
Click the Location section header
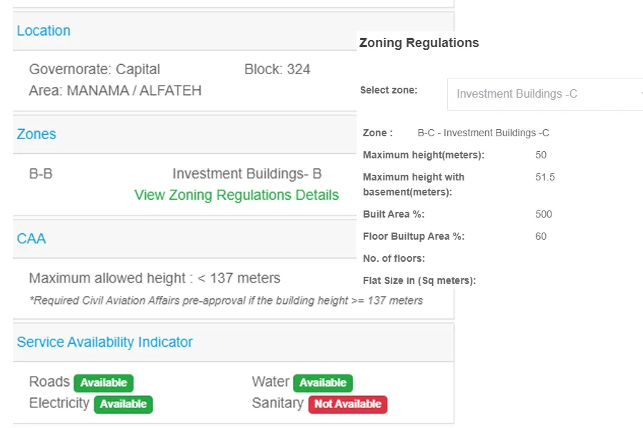44,31
